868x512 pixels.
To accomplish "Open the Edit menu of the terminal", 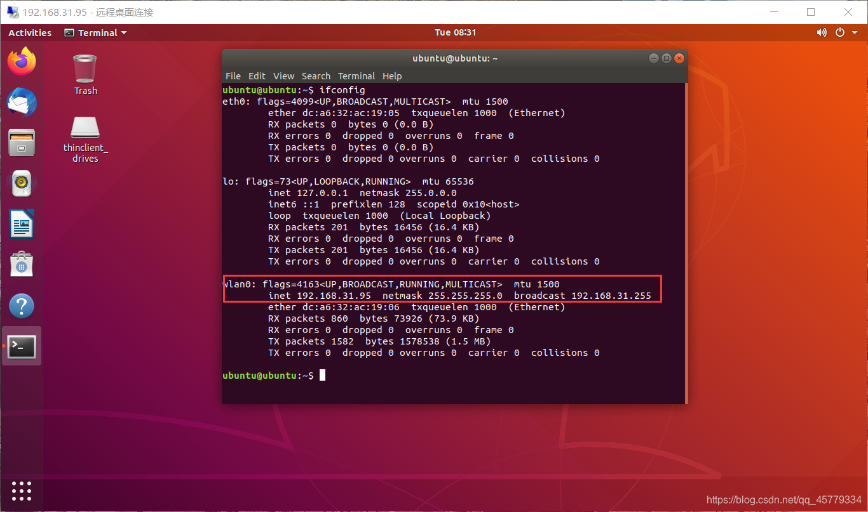I will tap(257, 75).
